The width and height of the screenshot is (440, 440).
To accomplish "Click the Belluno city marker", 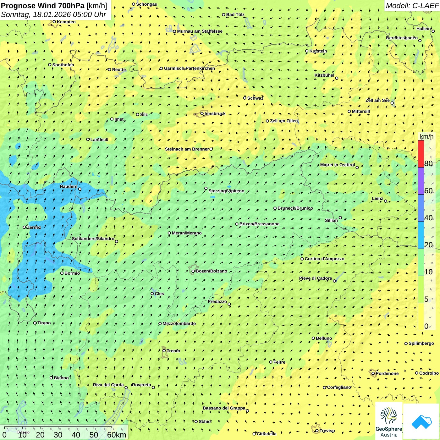I will (x=313, y=338).
